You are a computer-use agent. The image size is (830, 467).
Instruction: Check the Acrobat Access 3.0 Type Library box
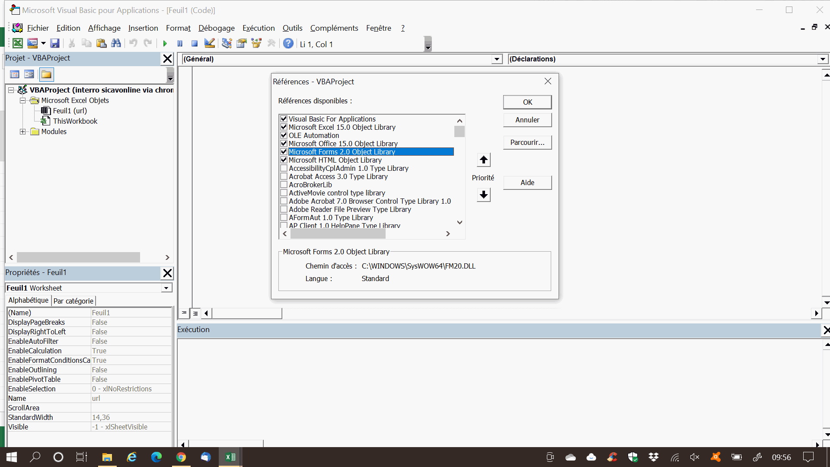pyautogui.click(x=284, y=176)
